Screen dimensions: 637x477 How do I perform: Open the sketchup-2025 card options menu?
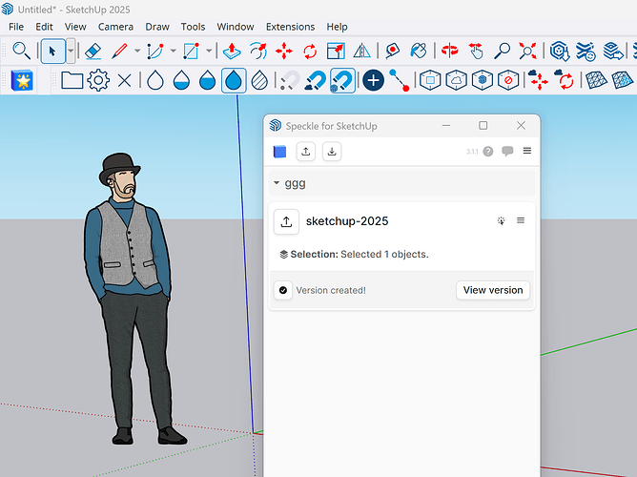coord(521,220)
